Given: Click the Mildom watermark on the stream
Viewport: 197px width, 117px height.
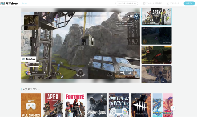Looking at the screenshot, I should coord(29,59).
